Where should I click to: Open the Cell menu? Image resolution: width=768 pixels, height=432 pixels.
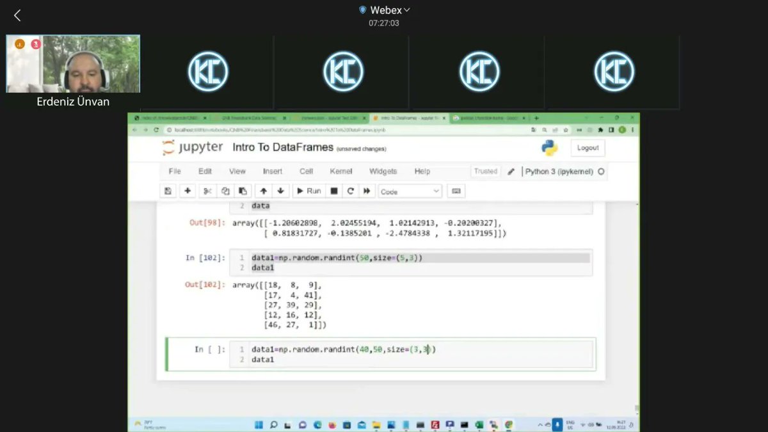point(306,172)
